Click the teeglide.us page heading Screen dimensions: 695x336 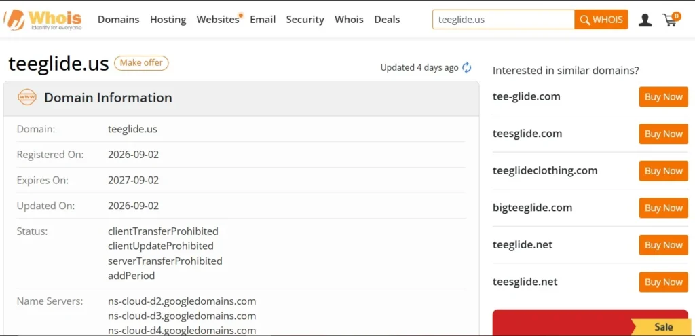58,64
